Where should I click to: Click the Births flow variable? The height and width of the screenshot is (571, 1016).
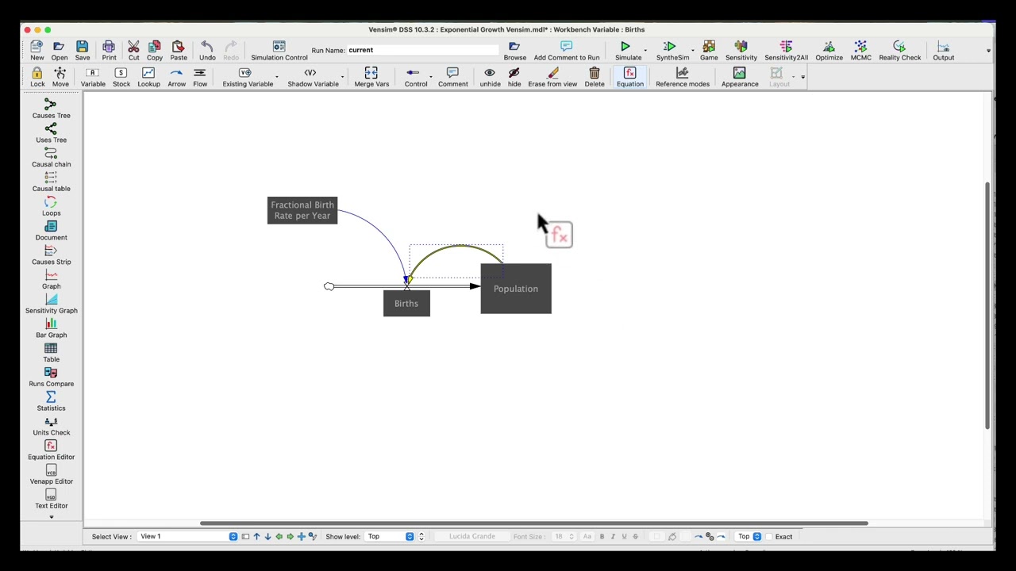(x=406, y=304)
